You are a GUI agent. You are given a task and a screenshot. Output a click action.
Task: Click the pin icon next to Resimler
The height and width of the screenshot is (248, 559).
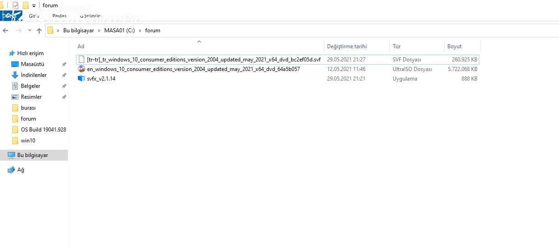[64, 97]
